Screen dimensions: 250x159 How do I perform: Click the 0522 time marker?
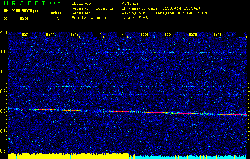50,35
